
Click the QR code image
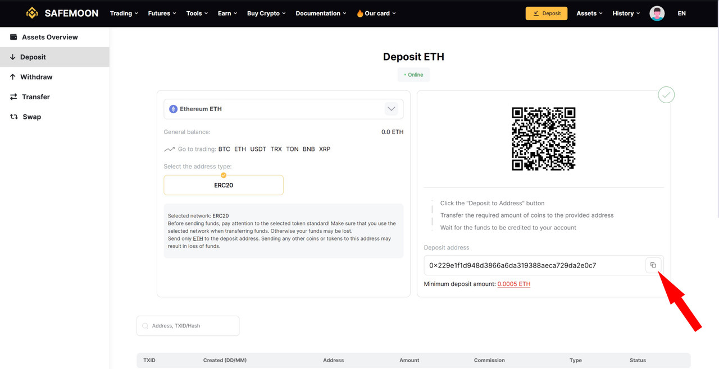tap(544, 139)
